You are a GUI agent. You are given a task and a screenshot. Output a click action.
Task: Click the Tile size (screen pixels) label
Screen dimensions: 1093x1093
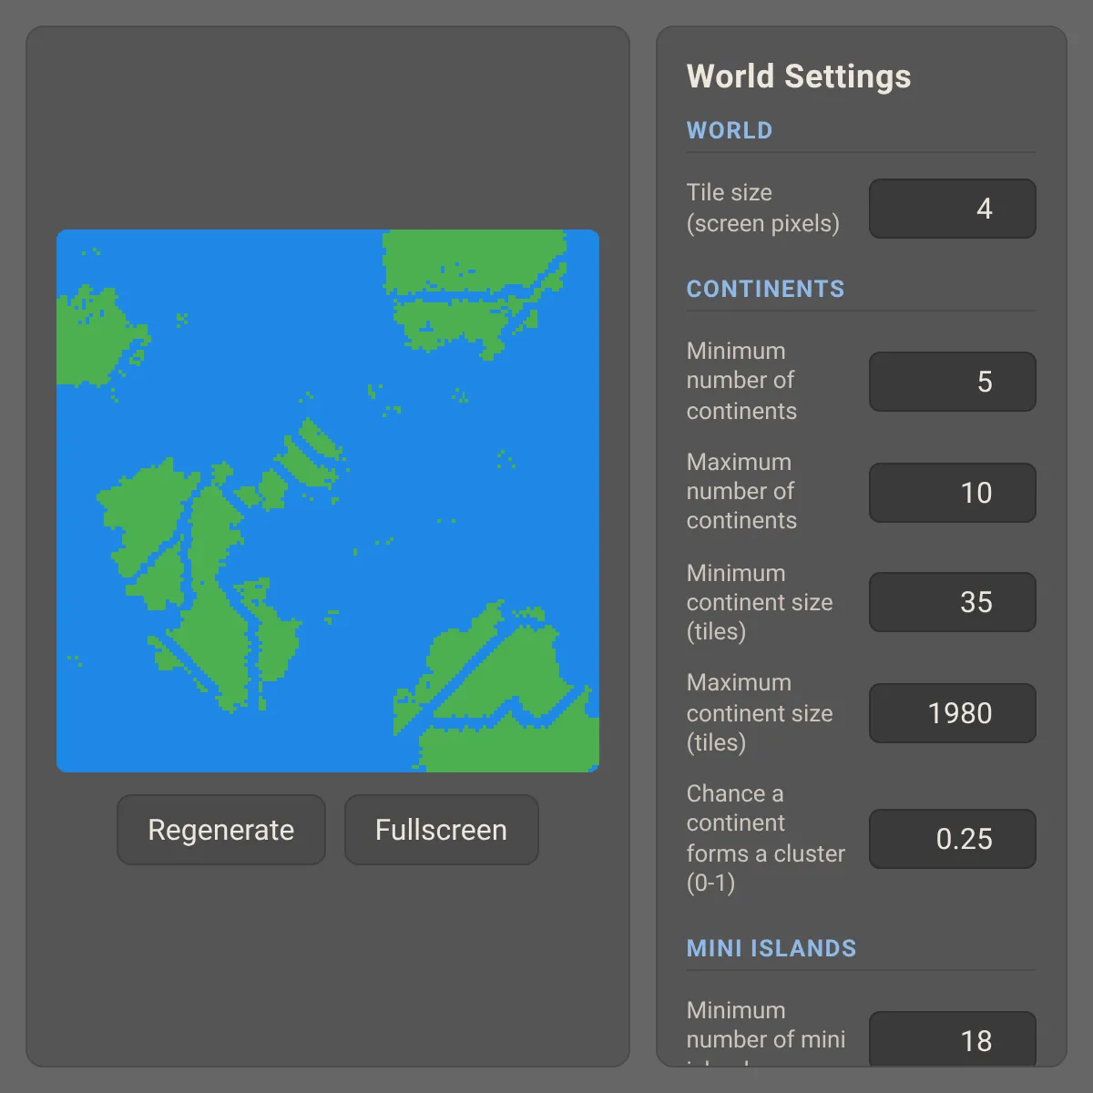763,208
